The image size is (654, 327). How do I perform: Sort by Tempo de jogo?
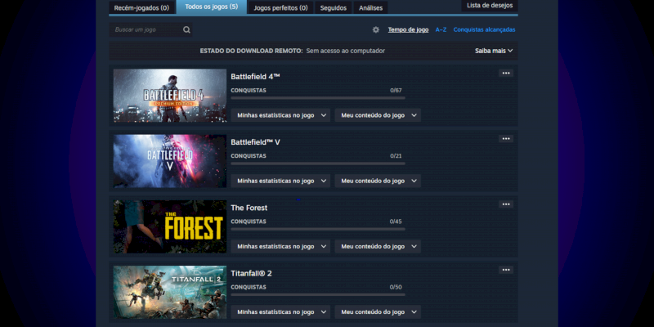pos(408,29)
